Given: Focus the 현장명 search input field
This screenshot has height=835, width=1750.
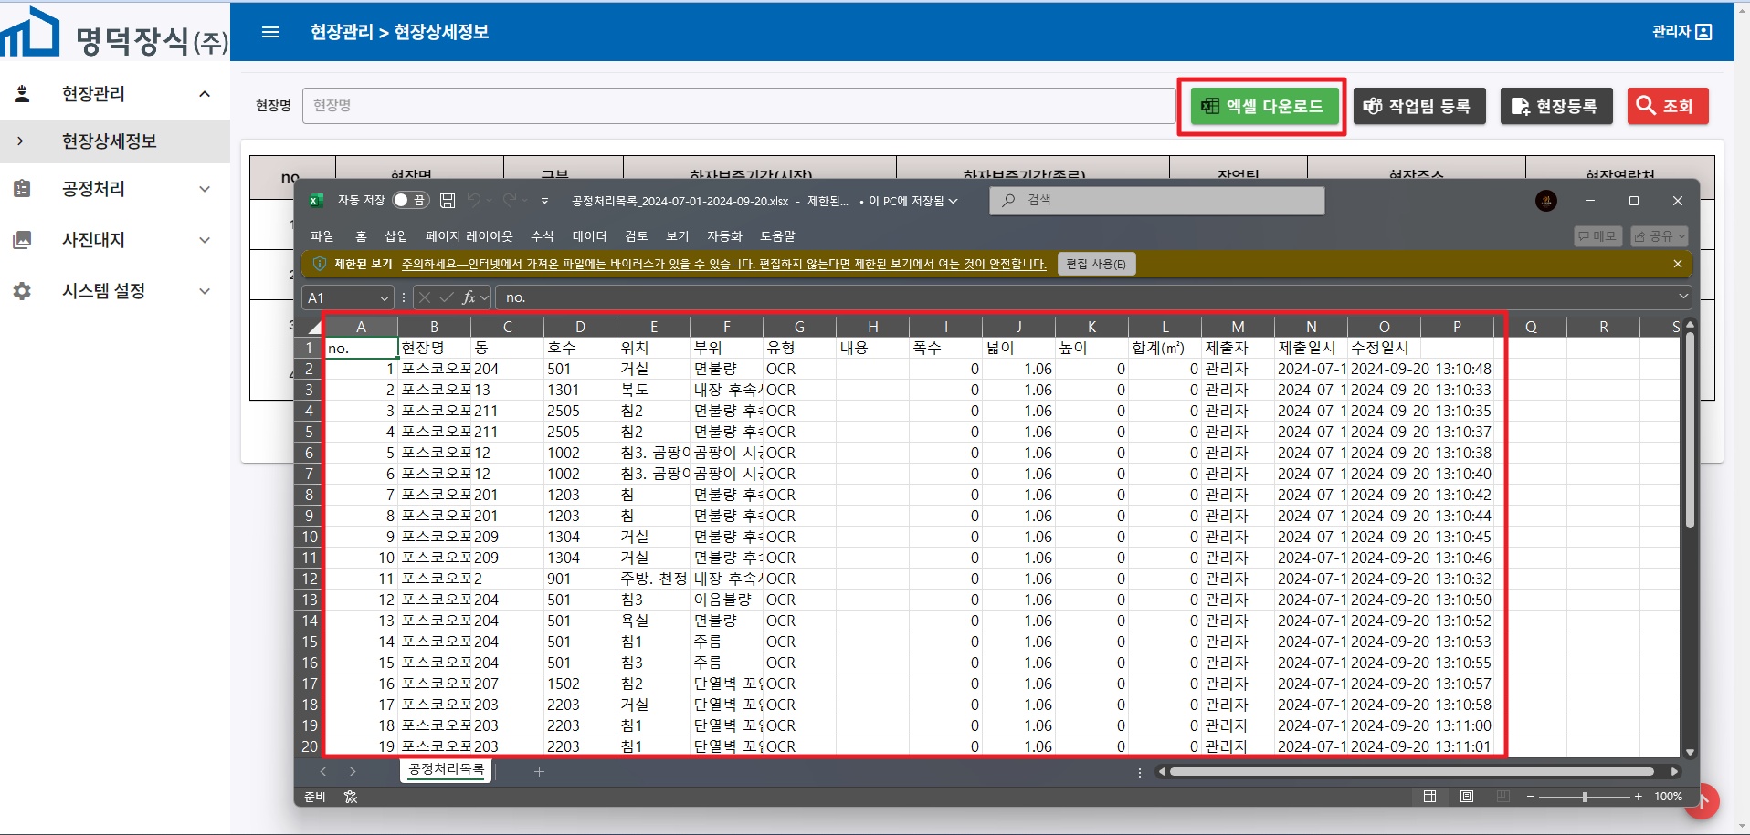Looking at the screenshot, I should point(739,106).
